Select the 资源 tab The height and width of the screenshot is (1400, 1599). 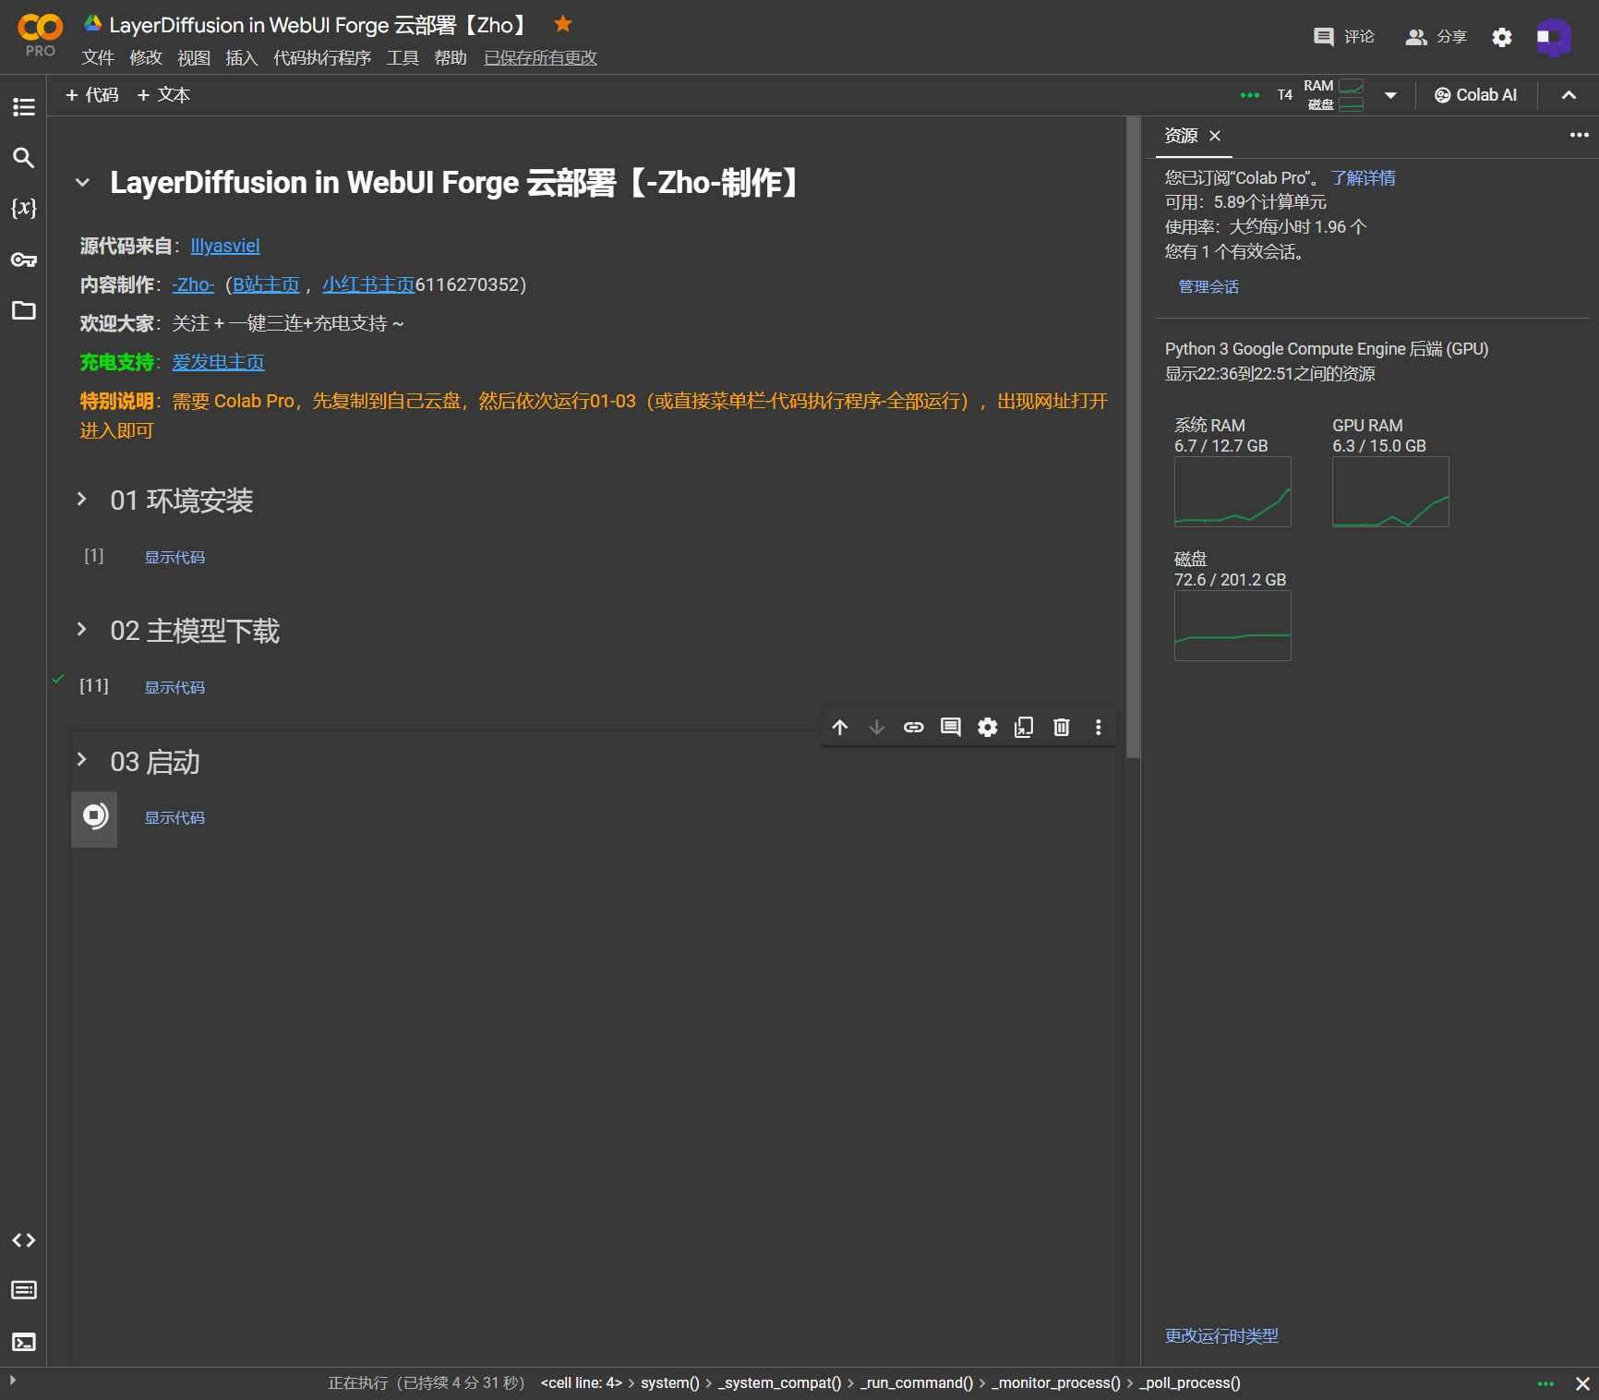pos(1181,136)
